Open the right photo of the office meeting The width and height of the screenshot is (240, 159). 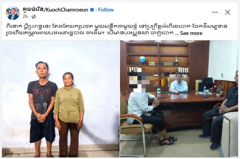179,99
